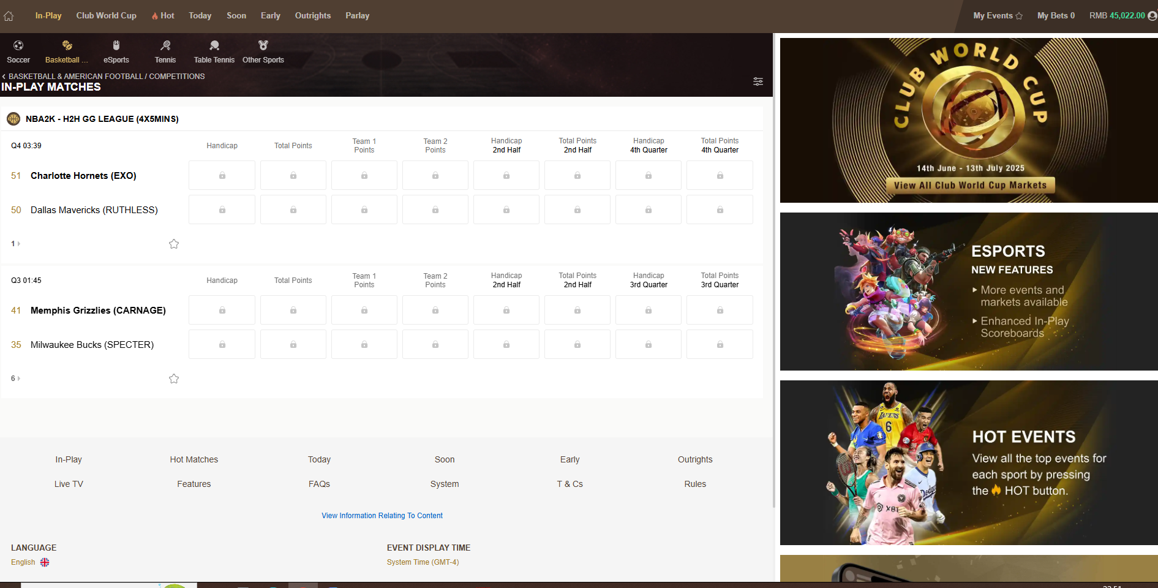Open the Soon tab in top navigation
Image resolution: width=1158 pixels, height=588 pixels.
click(x=236, y=16)
